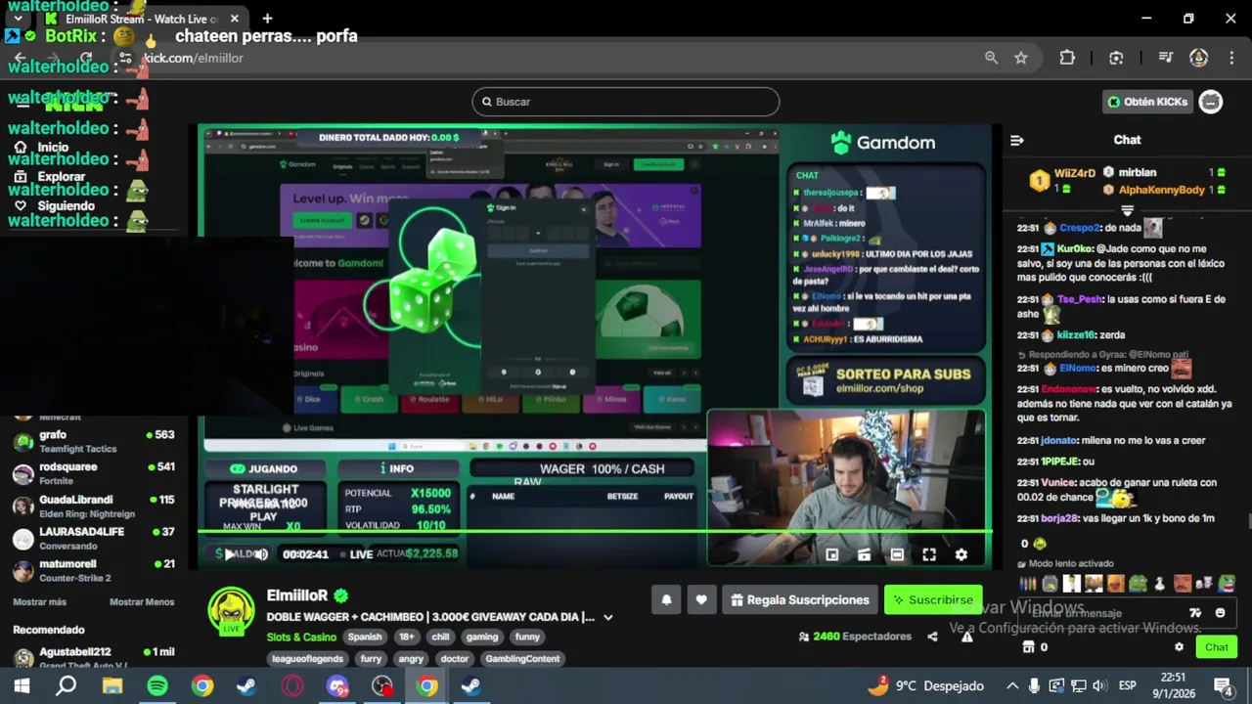Image resolution: width=1252 pixels, height=704 pixels.
Task: Unfollow with the heart button
Action: pos(701,600)
